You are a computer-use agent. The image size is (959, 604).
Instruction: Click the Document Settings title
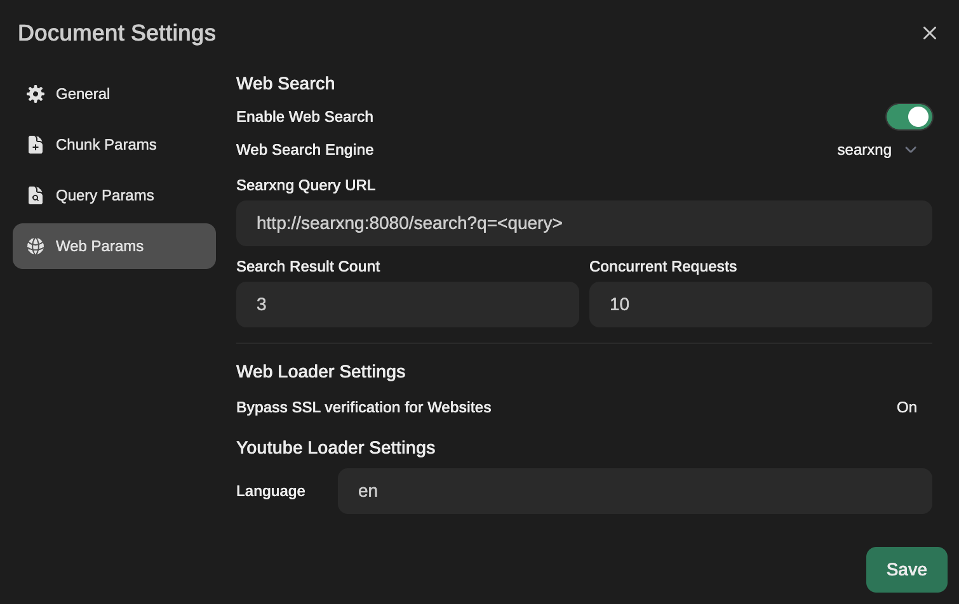coord(117,33)
